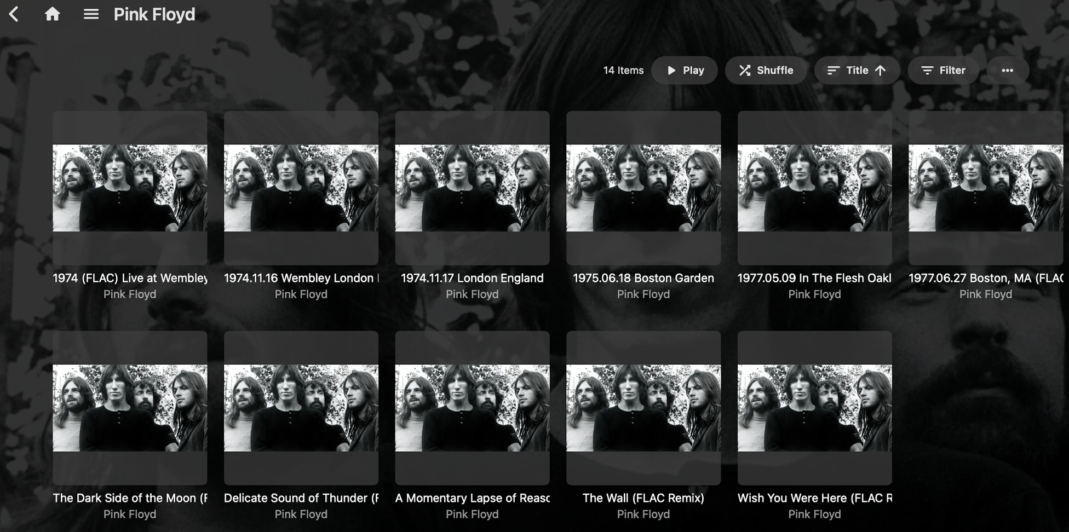Viewport: 1069px width, 532px height.
Task: Click Pink Floyd artist under Boston Garden
Action: pos(643,294)
